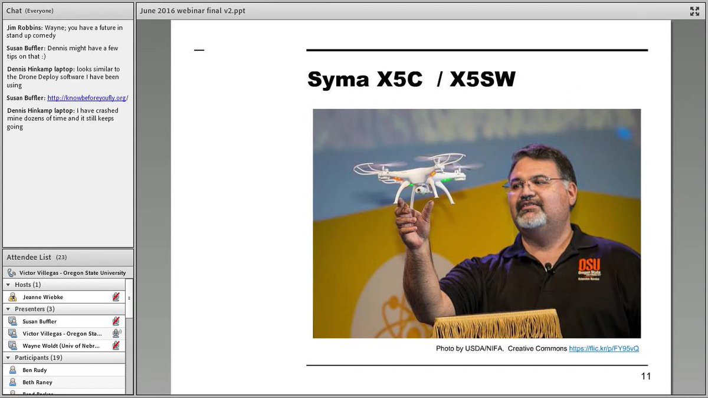Viewport: 708px width, 398px height.
Task: Click the phone icon beside the active speaker name
Action: 12,273
